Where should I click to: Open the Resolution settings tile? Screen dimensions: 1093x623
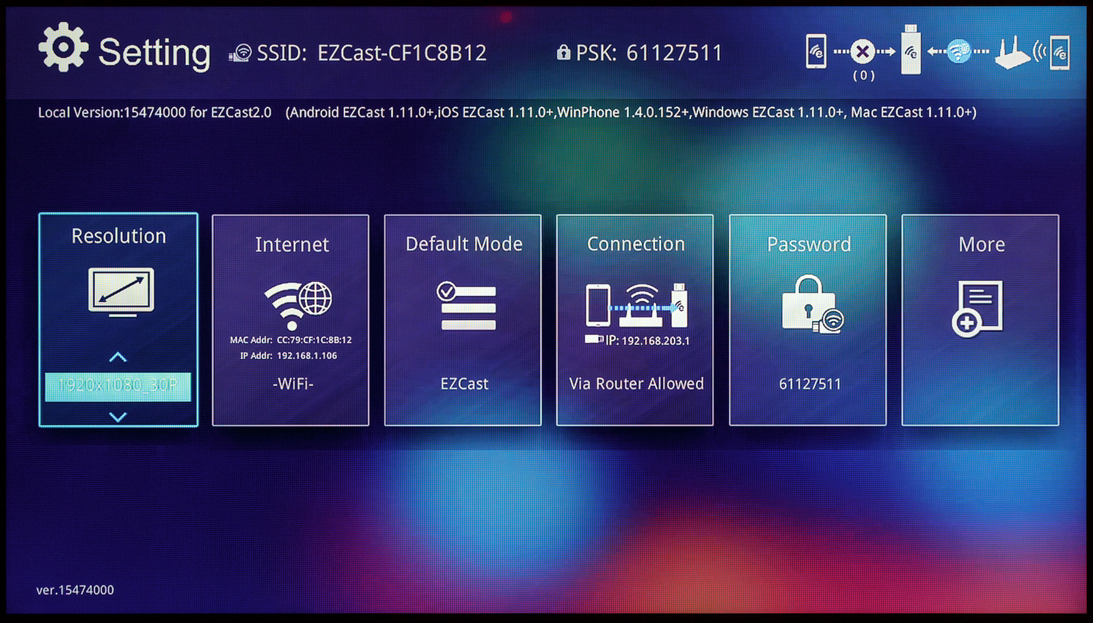pyautogui.click(x=118, y=320)
